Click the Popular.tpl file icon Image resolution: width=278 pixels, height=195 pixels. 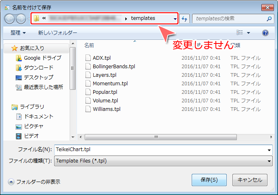click(x=88, y=92)
